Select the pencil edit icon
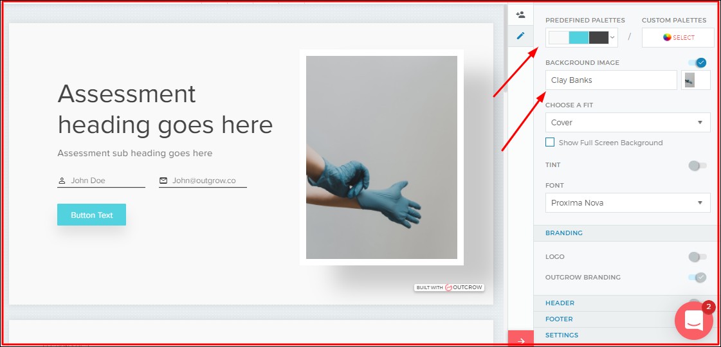The image size is (721, 347). pos(520,36)
